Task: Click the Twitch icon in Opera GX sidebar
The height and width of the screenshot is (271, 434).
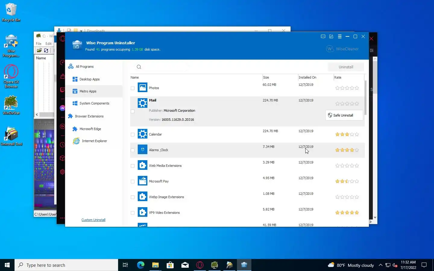Action: click(x=62, y=90)
